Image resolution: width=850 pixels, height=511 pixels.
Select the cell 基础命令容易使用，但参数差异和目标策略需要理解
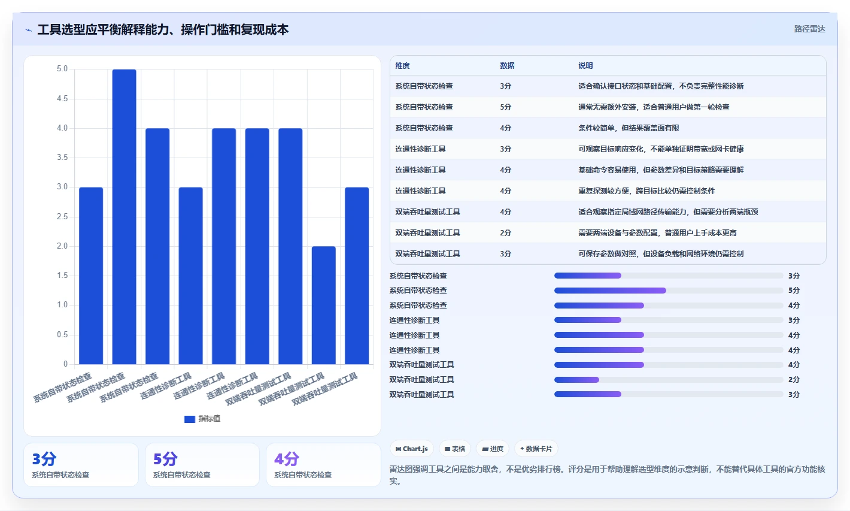click(x=661, y=170)
